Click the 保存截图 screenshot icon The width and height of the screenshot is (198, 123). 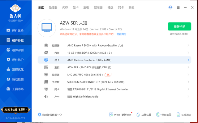[x=158, y=115]
